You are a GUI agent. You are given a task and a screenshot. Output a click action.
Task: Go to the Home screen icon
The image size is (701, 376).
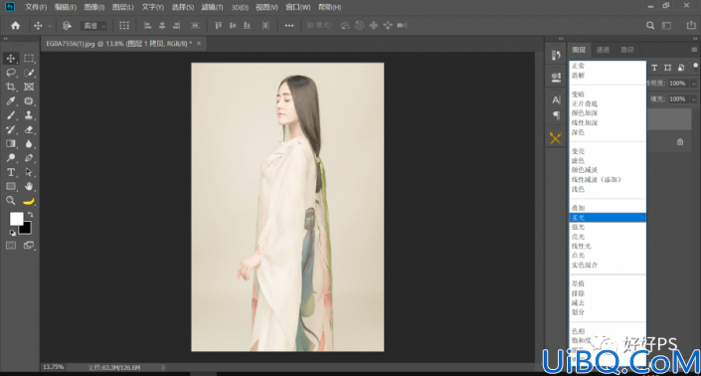(16, 26)
